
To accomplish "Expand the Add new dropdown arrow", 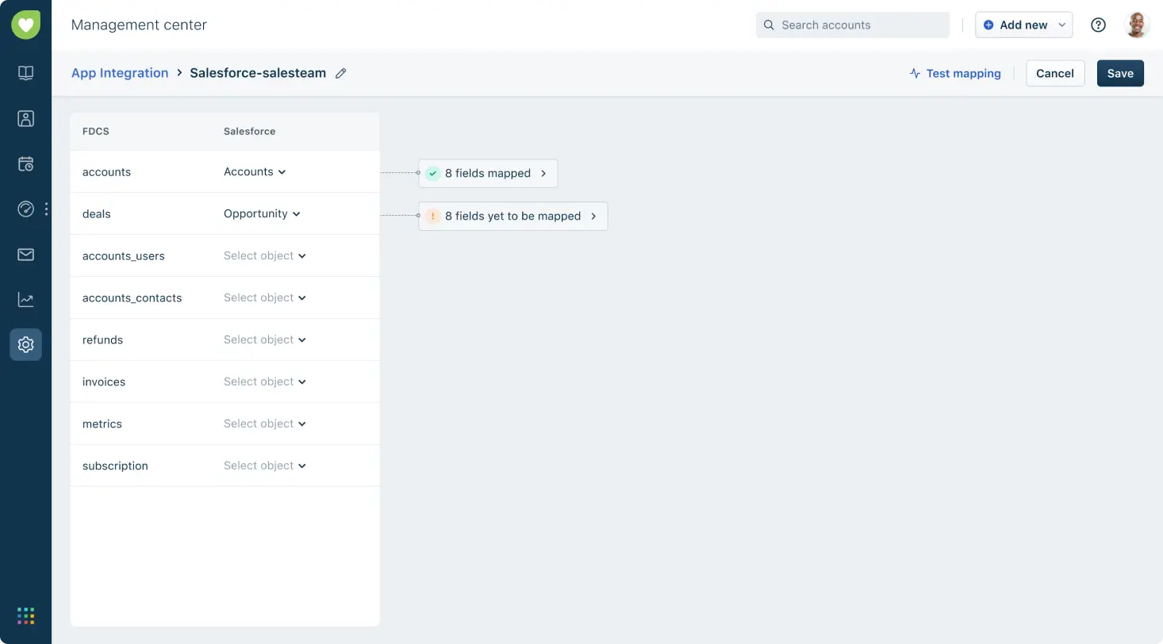I will coord(1061,25).
